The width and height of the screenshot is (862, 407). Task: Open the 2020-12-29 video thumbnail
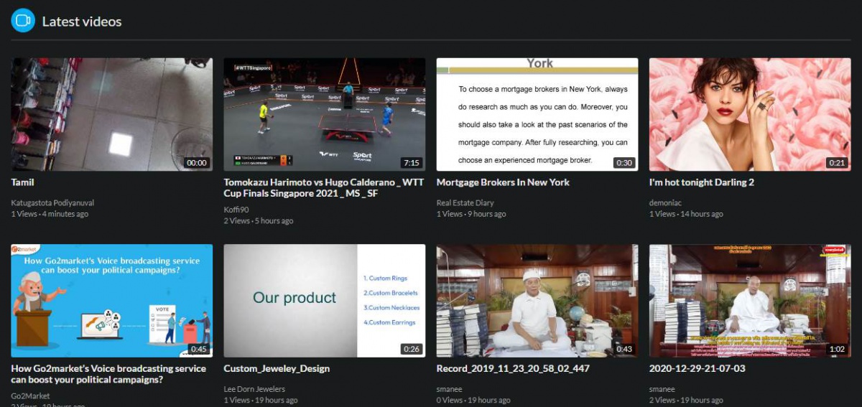(749, 300)
